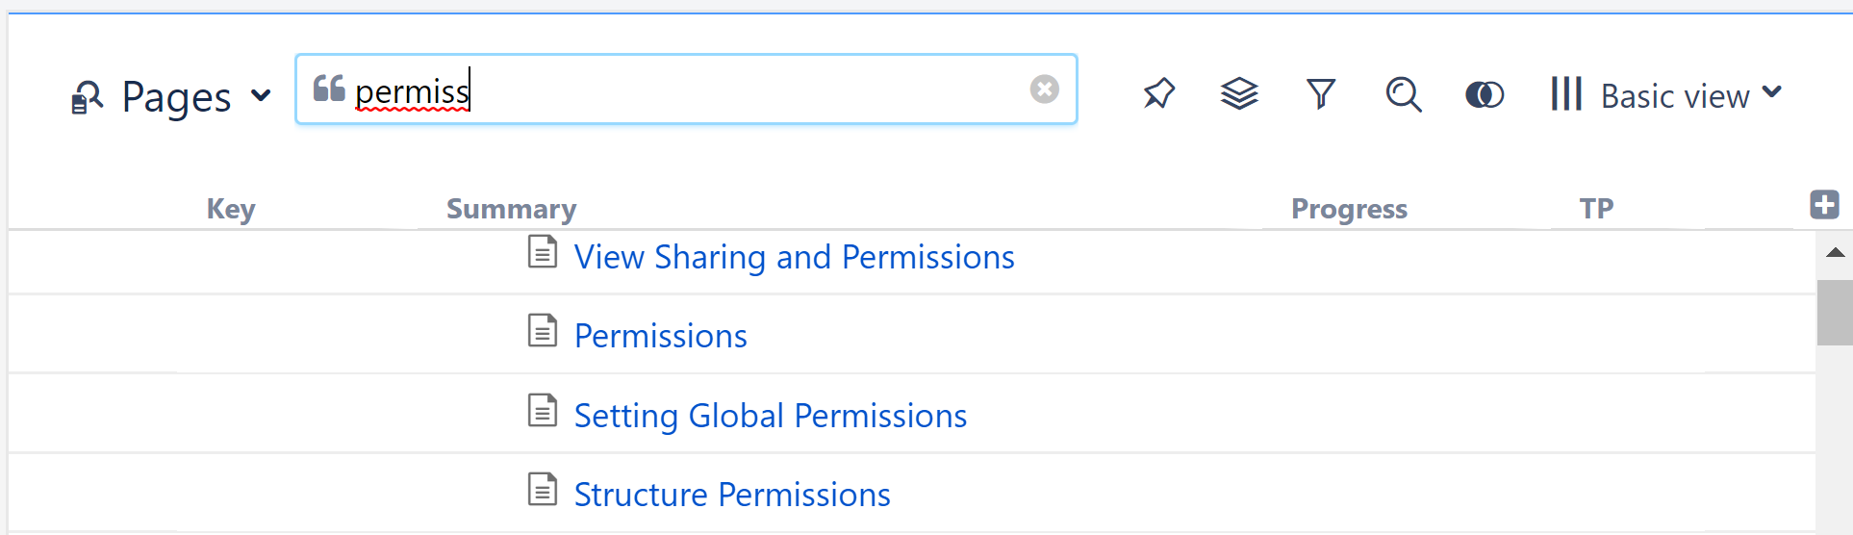Open Structure Permissions page link

click(731, 495)
